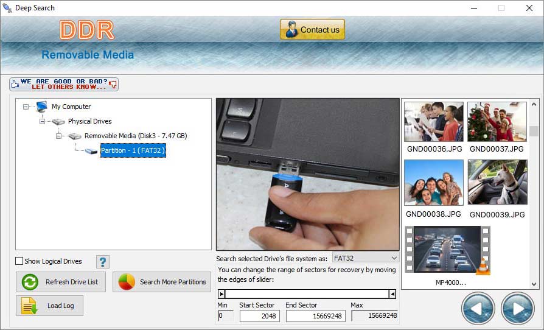The height and width of the screenshot is (330, 544).
Task: Click the End Sector input field
Action: (316, 316)
